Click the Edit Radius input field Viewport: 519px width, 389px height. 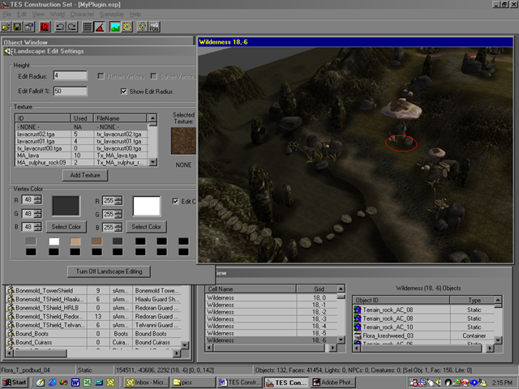[70, 76]
